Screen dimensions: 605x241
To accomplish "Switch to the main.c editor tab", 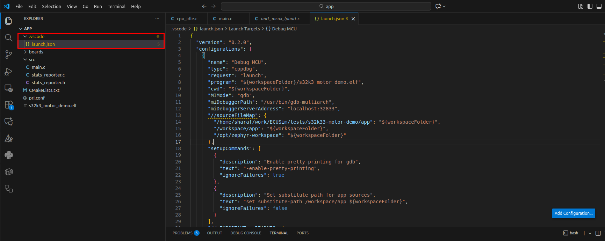I will [x=229, y=19].
